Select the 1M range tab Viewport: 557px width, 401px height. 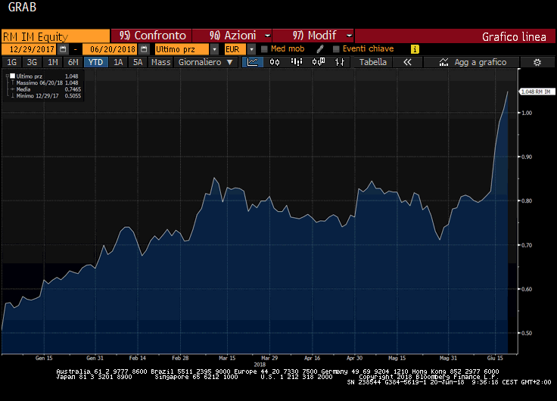tap(52, 62)
